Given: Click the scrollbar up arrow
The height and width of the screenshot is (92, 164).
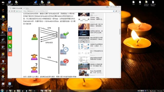Looking at the screenshot, I should (120, 14).
